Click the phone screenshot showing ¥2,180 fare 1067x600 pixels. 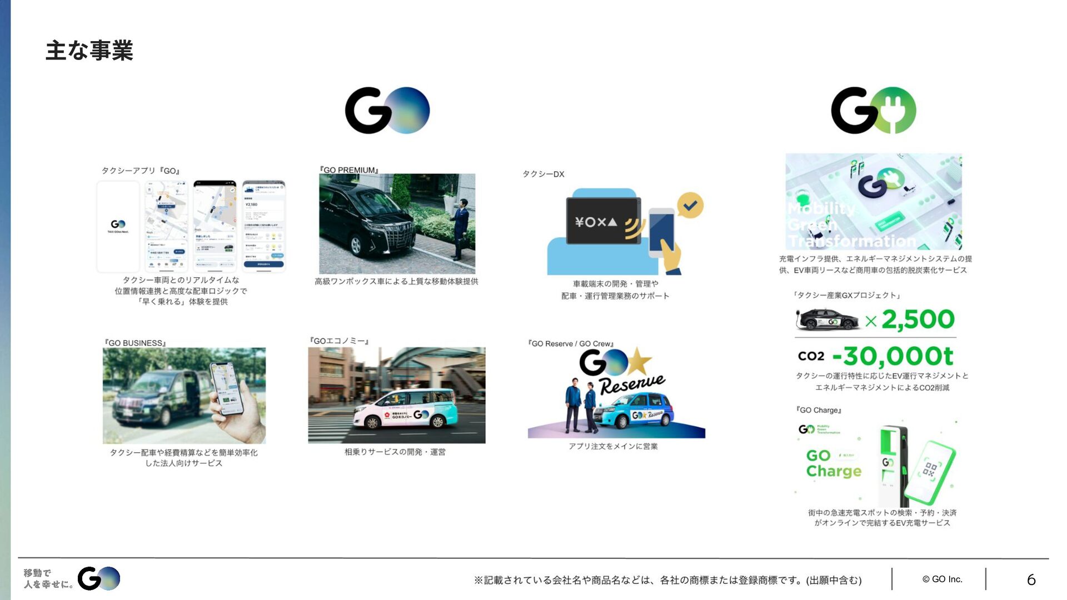tap(263, 227)
